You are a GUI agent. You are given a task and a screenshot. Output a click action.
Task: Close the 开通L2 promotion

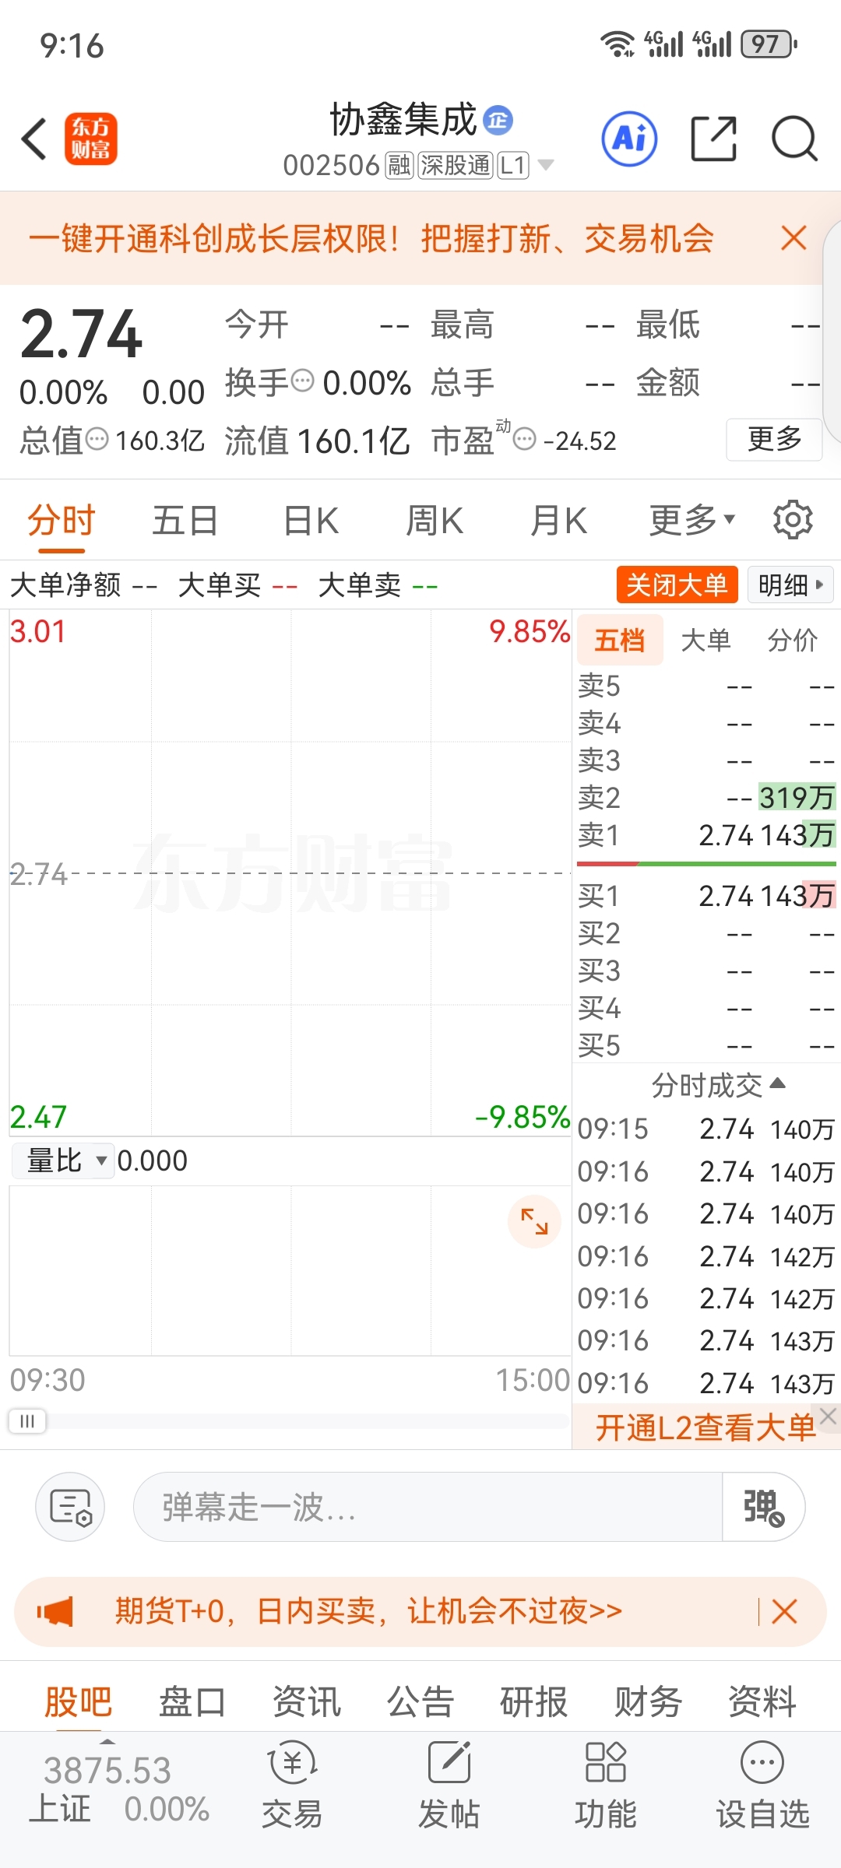pyautogui.click(x=829, y=1416)
